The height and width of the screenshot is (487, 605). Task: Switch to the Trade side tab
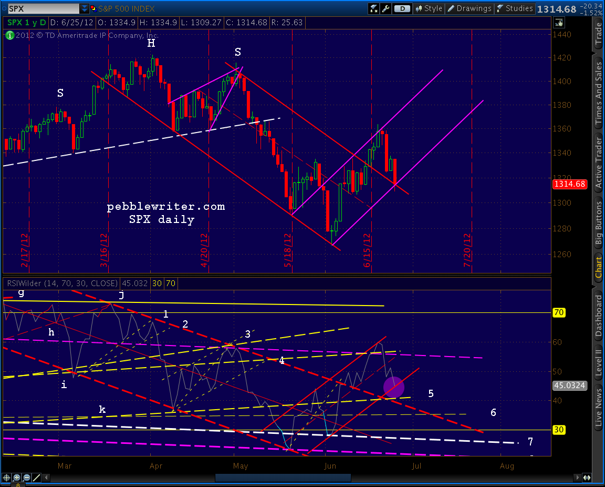[x=599, y=34]
